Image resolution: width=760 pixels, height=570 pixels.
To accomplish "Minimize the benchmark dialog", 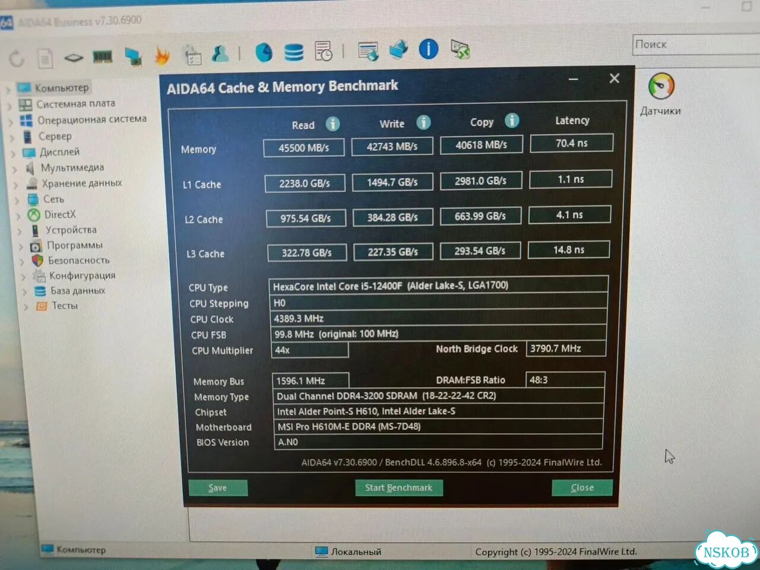I will pos(574,79).
